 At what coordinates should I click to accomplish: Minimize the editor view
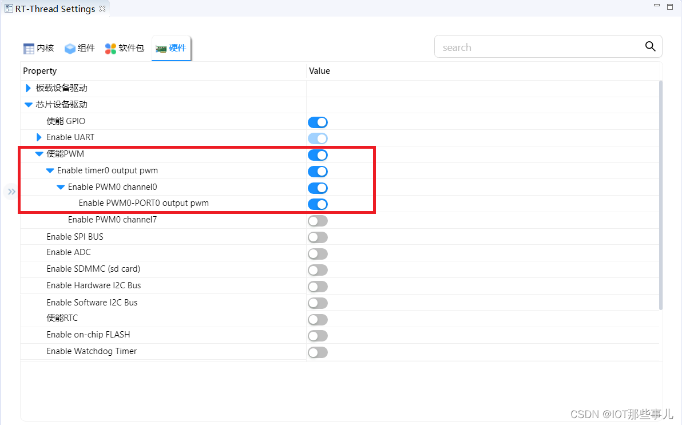click(657, 6)
